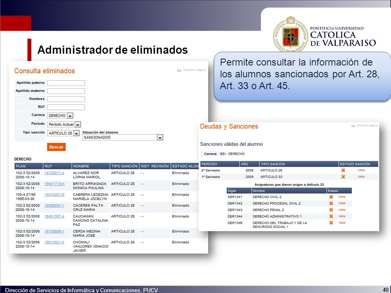The image size is (391, 293).
Task: Click the Válida link for 1º Semestre row
Action: (361, 177)
